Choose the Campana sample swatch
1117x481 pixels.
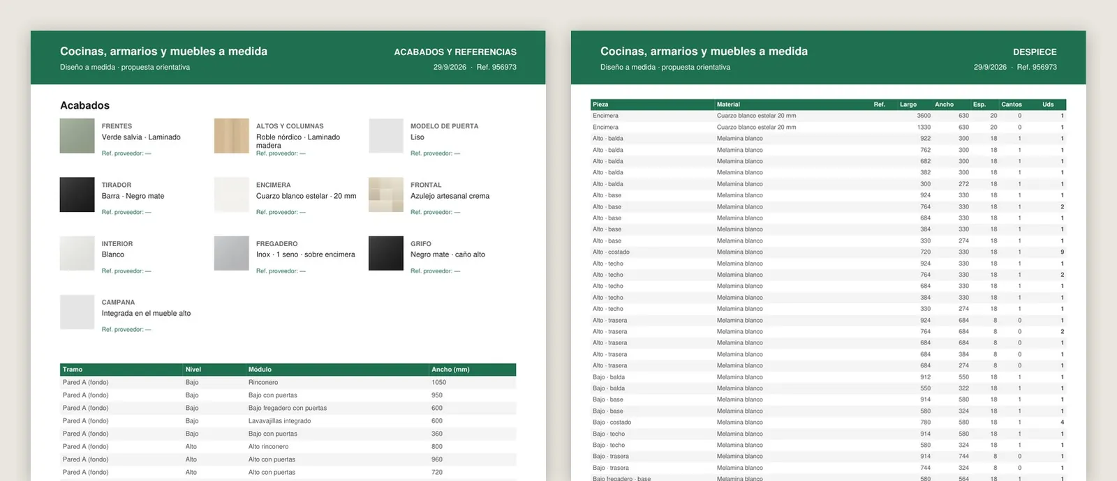[77, 312]
